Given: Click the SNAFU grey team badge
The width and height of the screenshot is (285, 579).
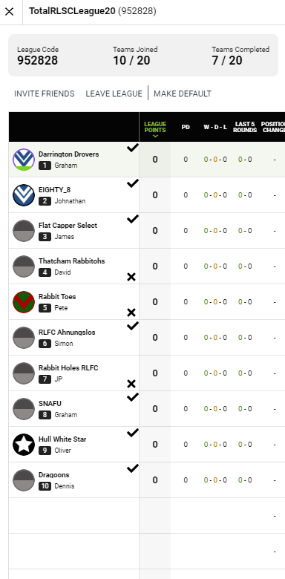Looking at the screenshot, I should [x=24, y=409].
